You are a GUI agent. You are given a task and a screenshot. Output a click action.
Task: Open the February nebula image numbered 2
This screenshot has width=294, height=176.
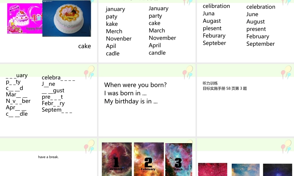point(149,159)
